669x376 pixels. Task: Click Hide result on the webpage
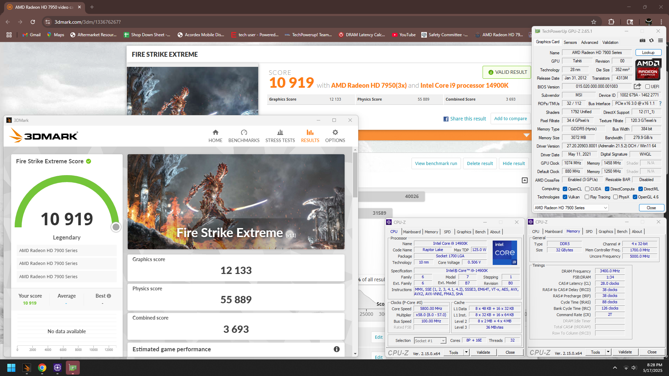(514, 163)
